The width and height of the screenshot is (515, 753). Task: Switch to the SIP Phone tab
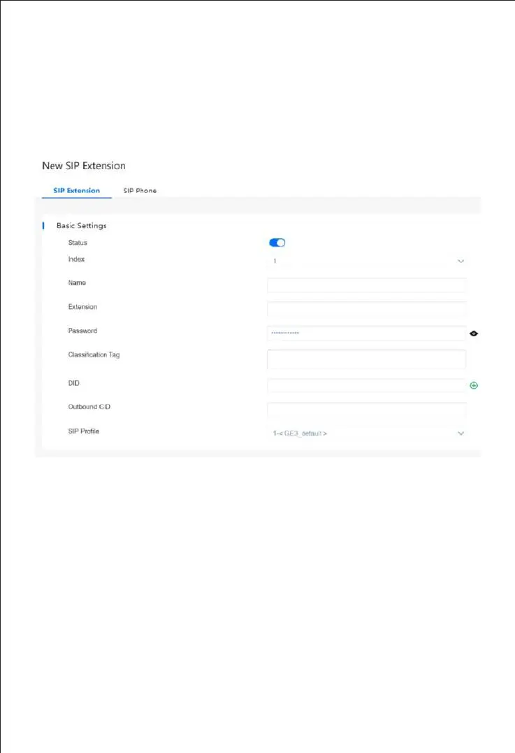click(140, 190)
